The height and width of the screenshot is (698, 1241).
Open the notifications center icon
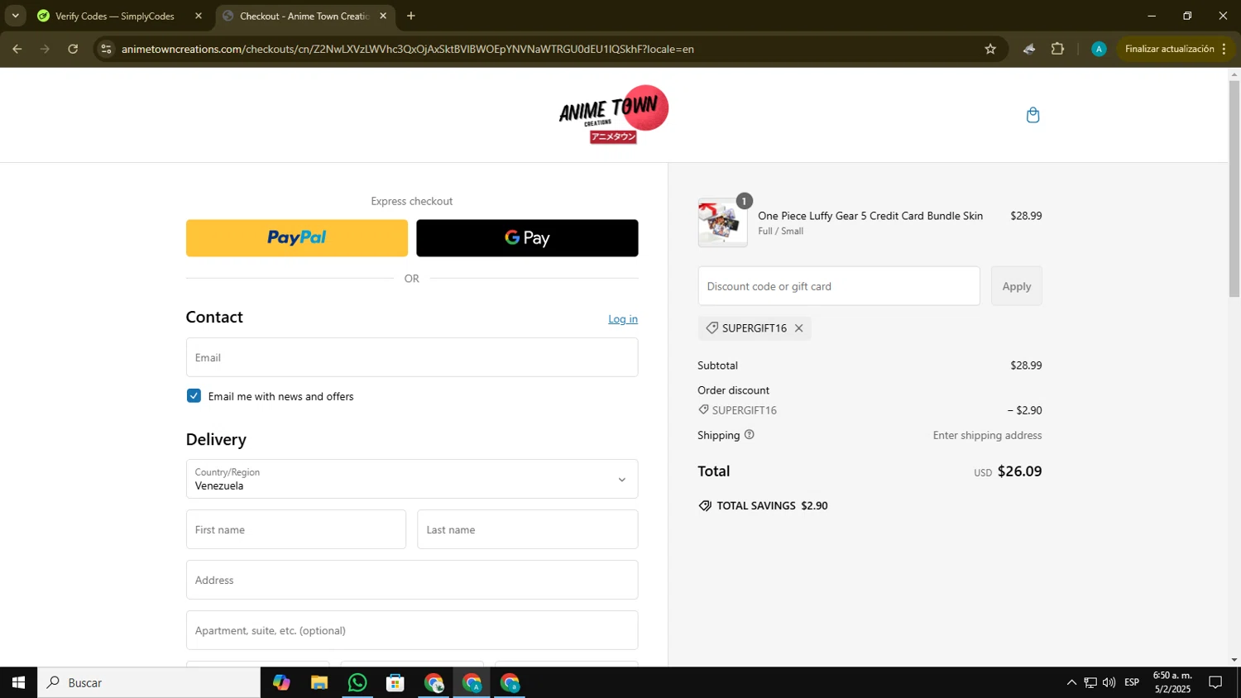[x=1215, y=682]
